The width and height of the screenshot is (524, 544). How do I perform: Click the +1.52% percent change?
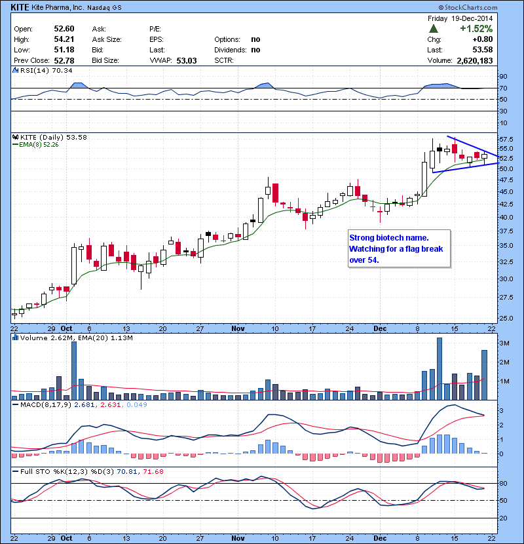click(476, 28)
